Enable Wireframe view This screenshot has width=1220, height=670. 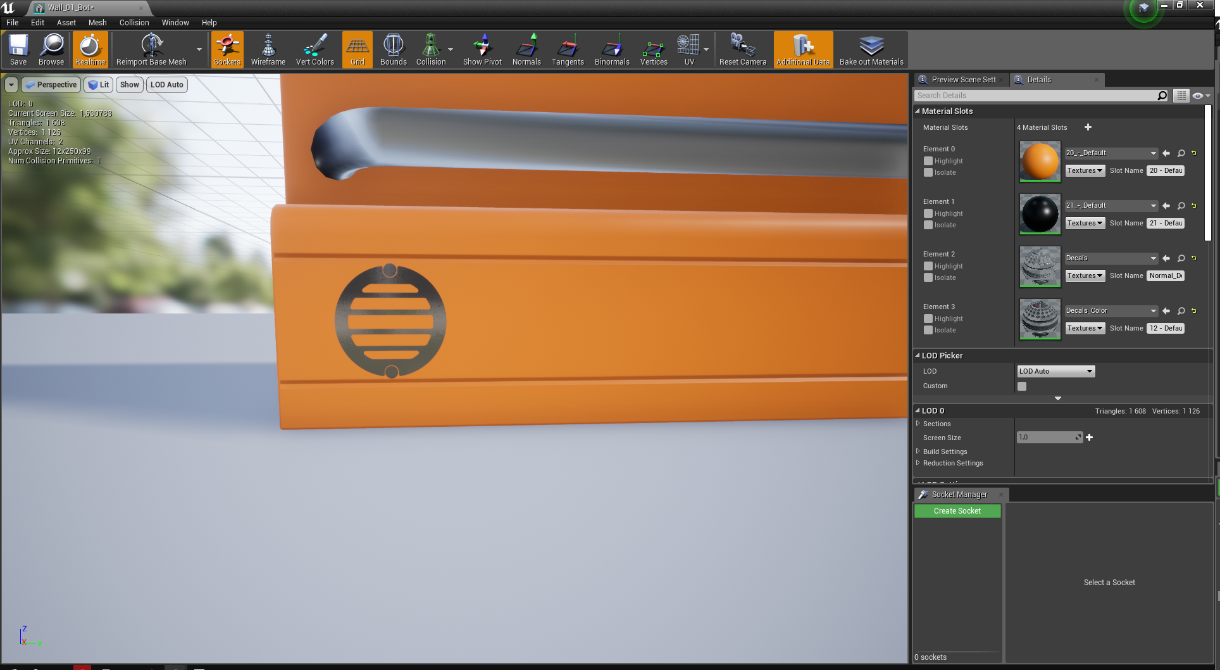point(268,49)
